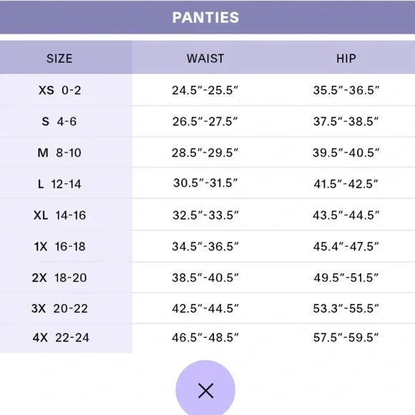The height and width of the screenshot is (415, 415).
Task: Select the HIP column header
Action: pos(346,57)
